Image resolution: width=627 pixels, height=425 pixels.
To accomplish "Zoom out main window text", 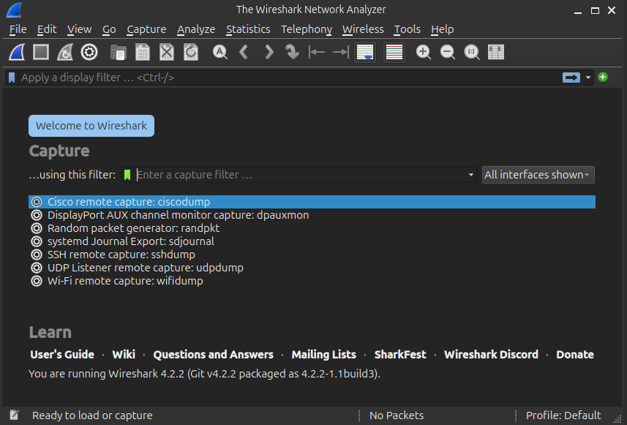I will point(448,52).
